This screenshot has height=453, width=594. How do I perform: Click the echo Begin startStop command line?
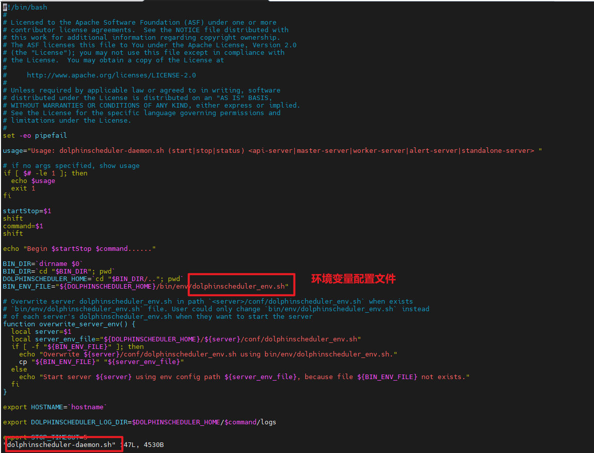(80, 248)
